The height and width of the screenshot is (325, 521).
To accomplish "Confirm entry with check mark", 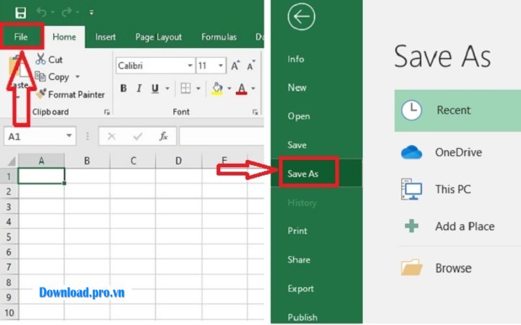I will tap(137, 136).
